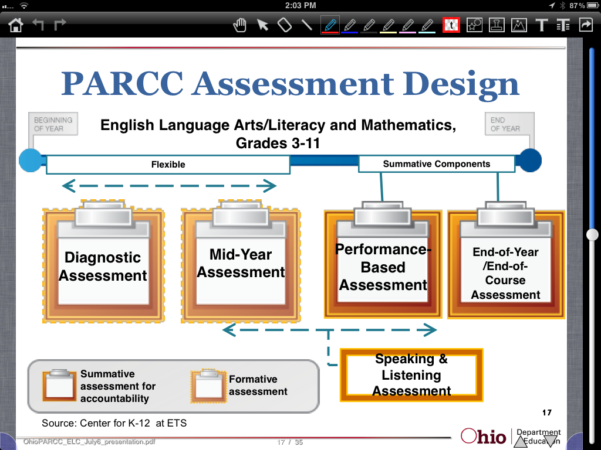Tap the 2:03 PM clock
Screen dimensions: 601x450
[300, 5]
